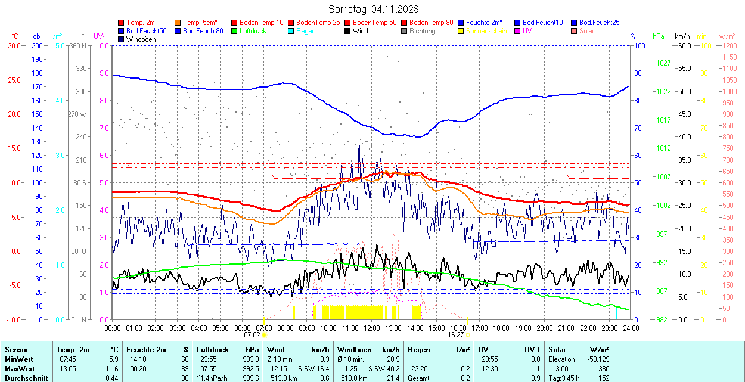Screen dimensions: 745x382
Task: Click the BodenTemp 10 legend label
Action: pos(261,23)
